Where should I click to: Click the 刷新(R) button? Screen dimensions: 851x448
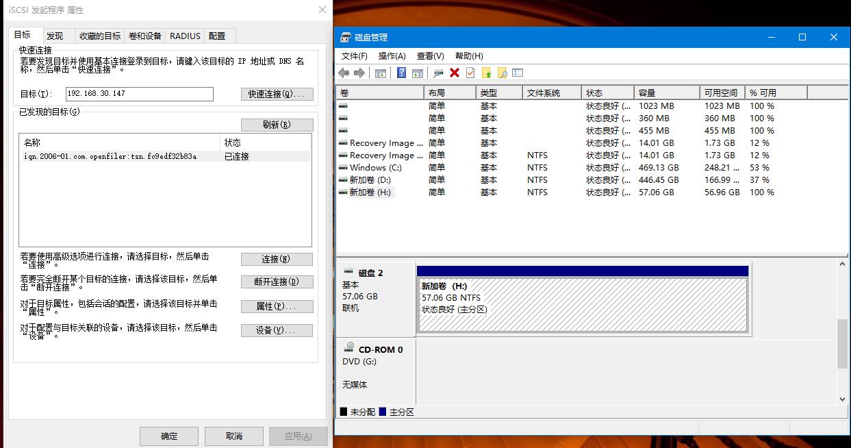277,125
